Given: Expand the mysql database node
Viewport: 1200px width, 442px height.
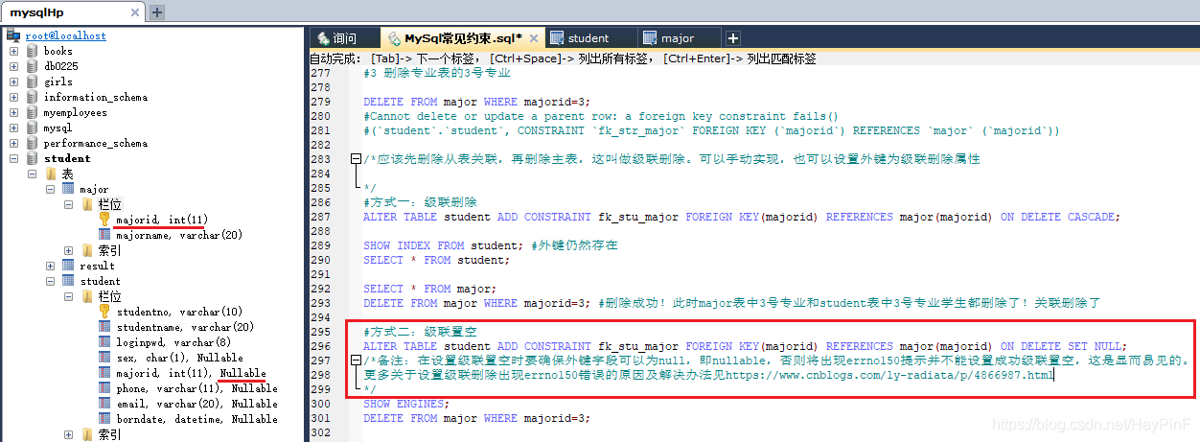Looking at the screenshot, I should coord(13,128).
